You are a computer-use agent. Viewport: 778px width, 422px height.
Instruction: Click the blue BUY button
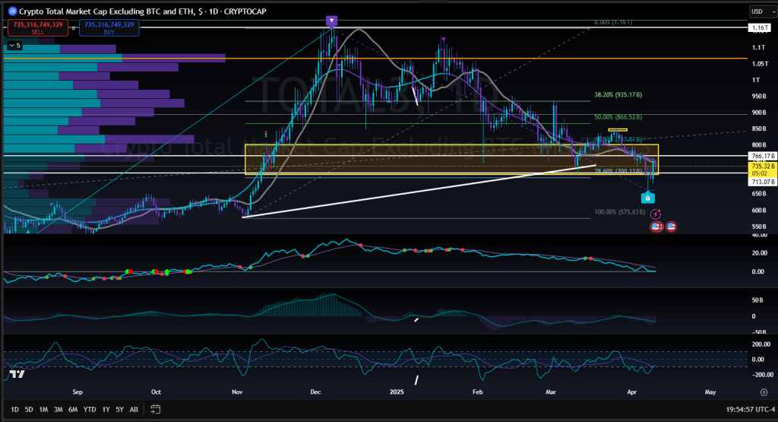click(109, 27)
